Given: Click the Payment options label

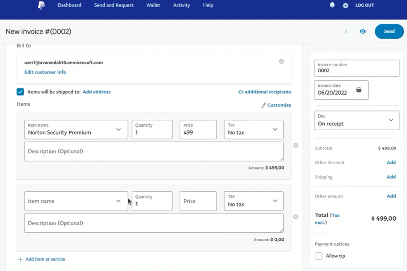Looking at the screenshot, I should pyautogui.click(x=332, y=244).
